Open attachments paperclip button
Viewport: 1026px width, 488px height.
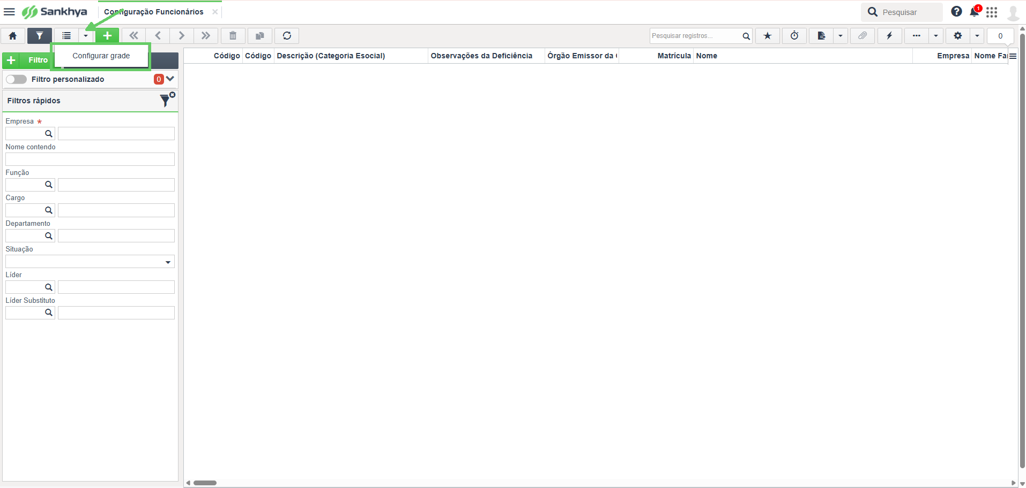click(x=863, y=36)
